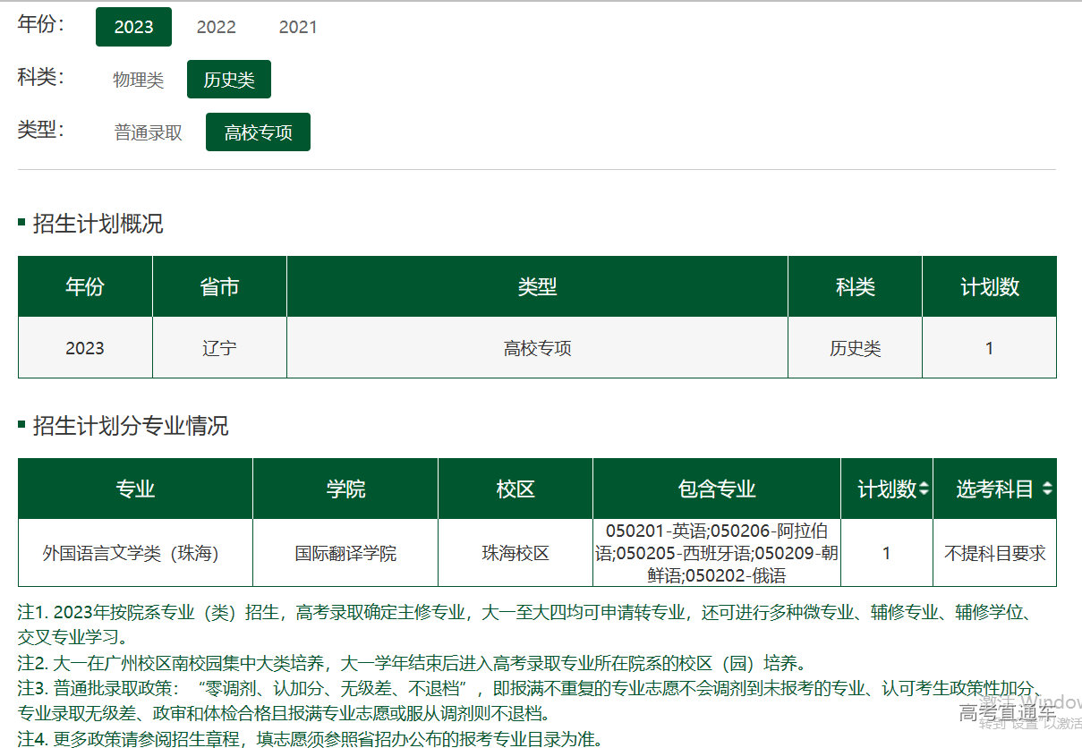The width and height of the screenshot is (1082, 748).
Task: Open the 外国语言文学类（珠海） major entry
Action: [131, 554]
